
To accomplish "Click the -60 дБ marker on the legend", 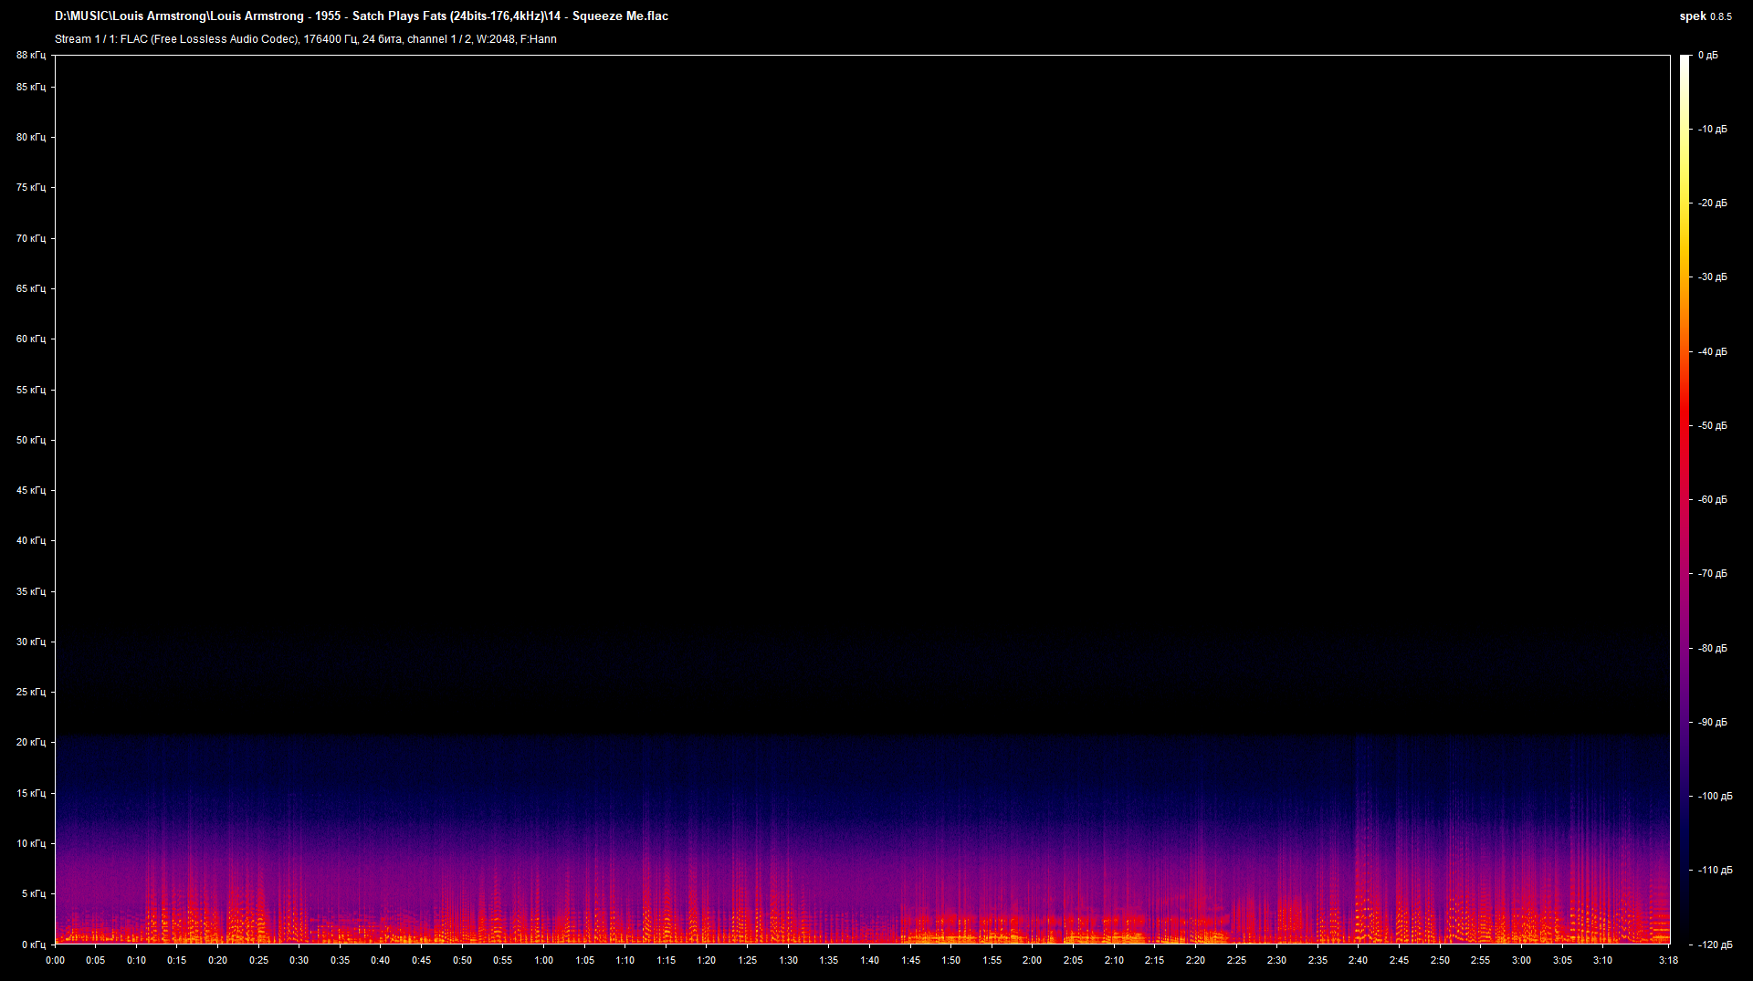I will (1713, 499).
